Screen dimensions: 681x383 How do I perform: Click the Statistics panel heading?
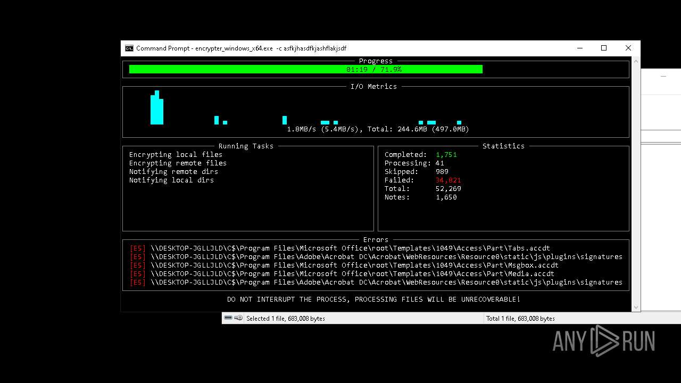coord(503,146)
